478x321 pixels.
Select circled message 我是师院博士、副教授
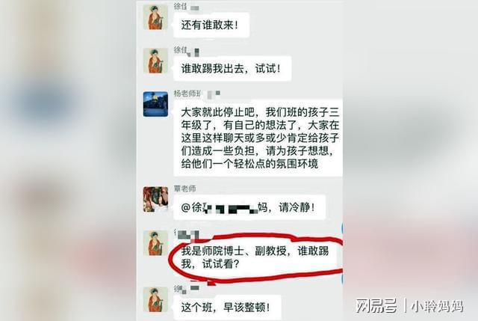click(256, 258)
